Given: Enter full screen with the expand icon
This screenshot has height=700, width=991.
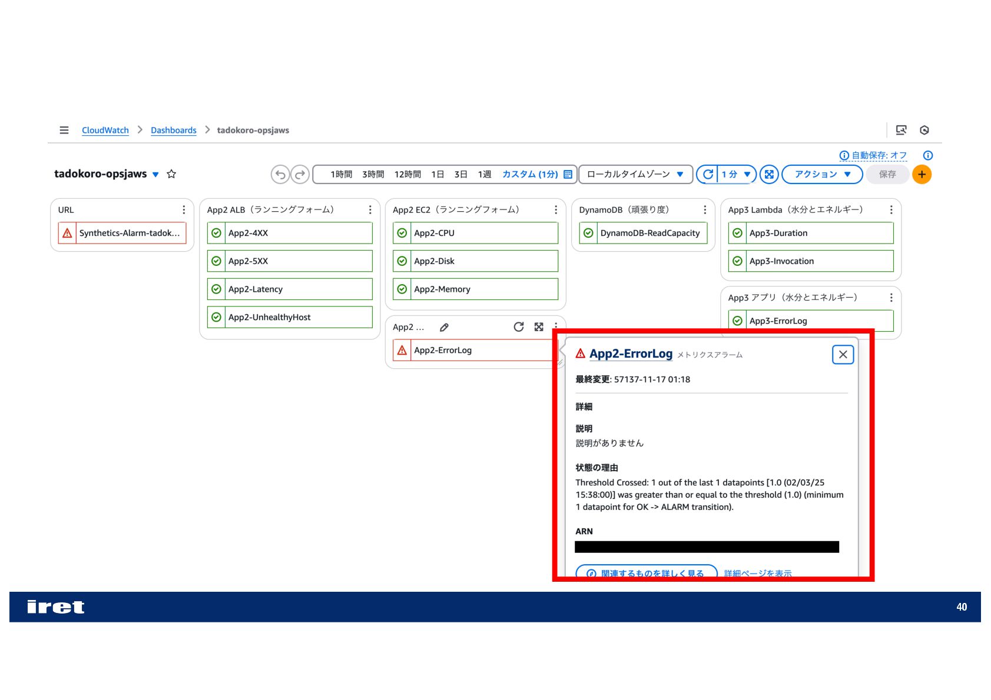Looking at the screenshot, I should [769, 175].
